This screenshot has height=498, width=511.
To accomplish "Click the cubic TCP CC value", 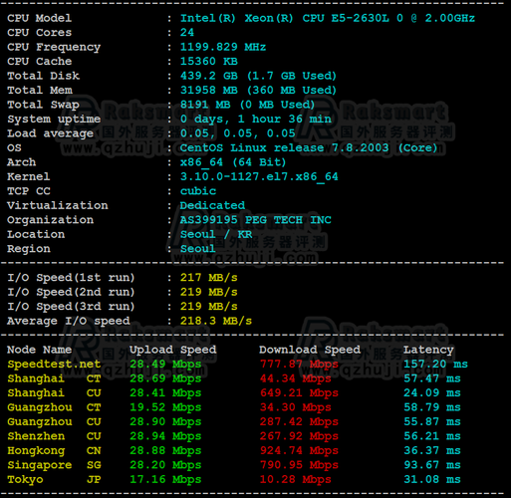I will [x=198, y=191].
